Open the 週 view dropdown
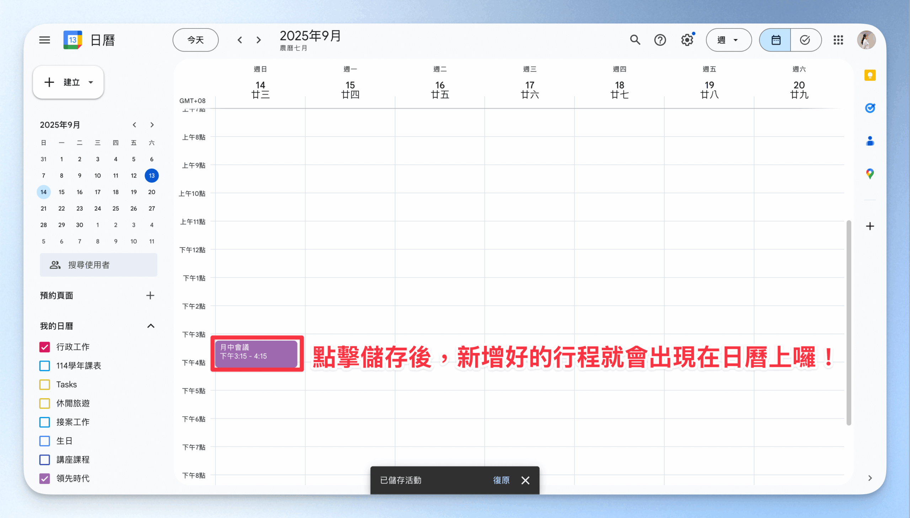910x518 pixels. click(728, 40)
